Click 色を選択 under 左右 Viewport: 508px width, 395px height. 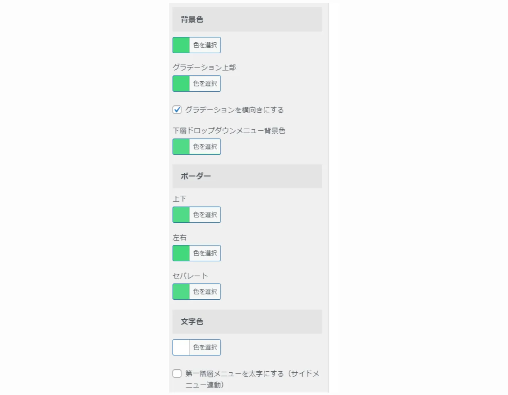pos(205,253)
